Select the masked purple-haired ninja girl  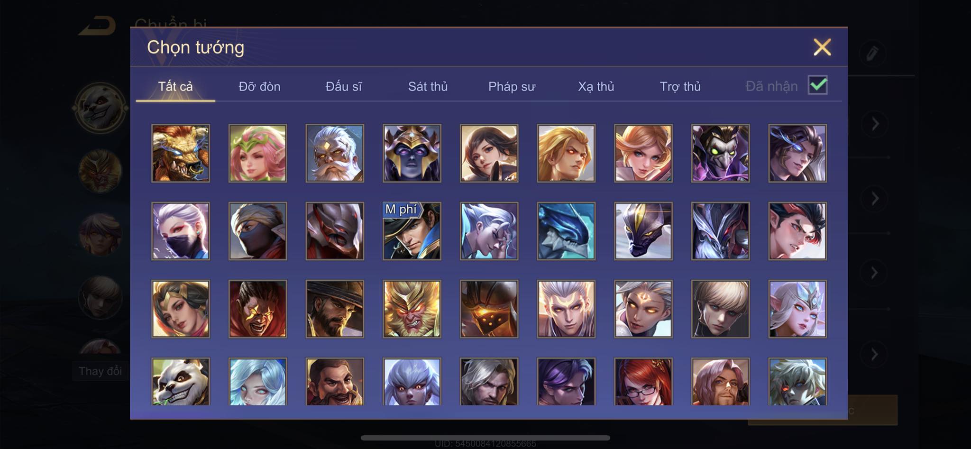181,231
